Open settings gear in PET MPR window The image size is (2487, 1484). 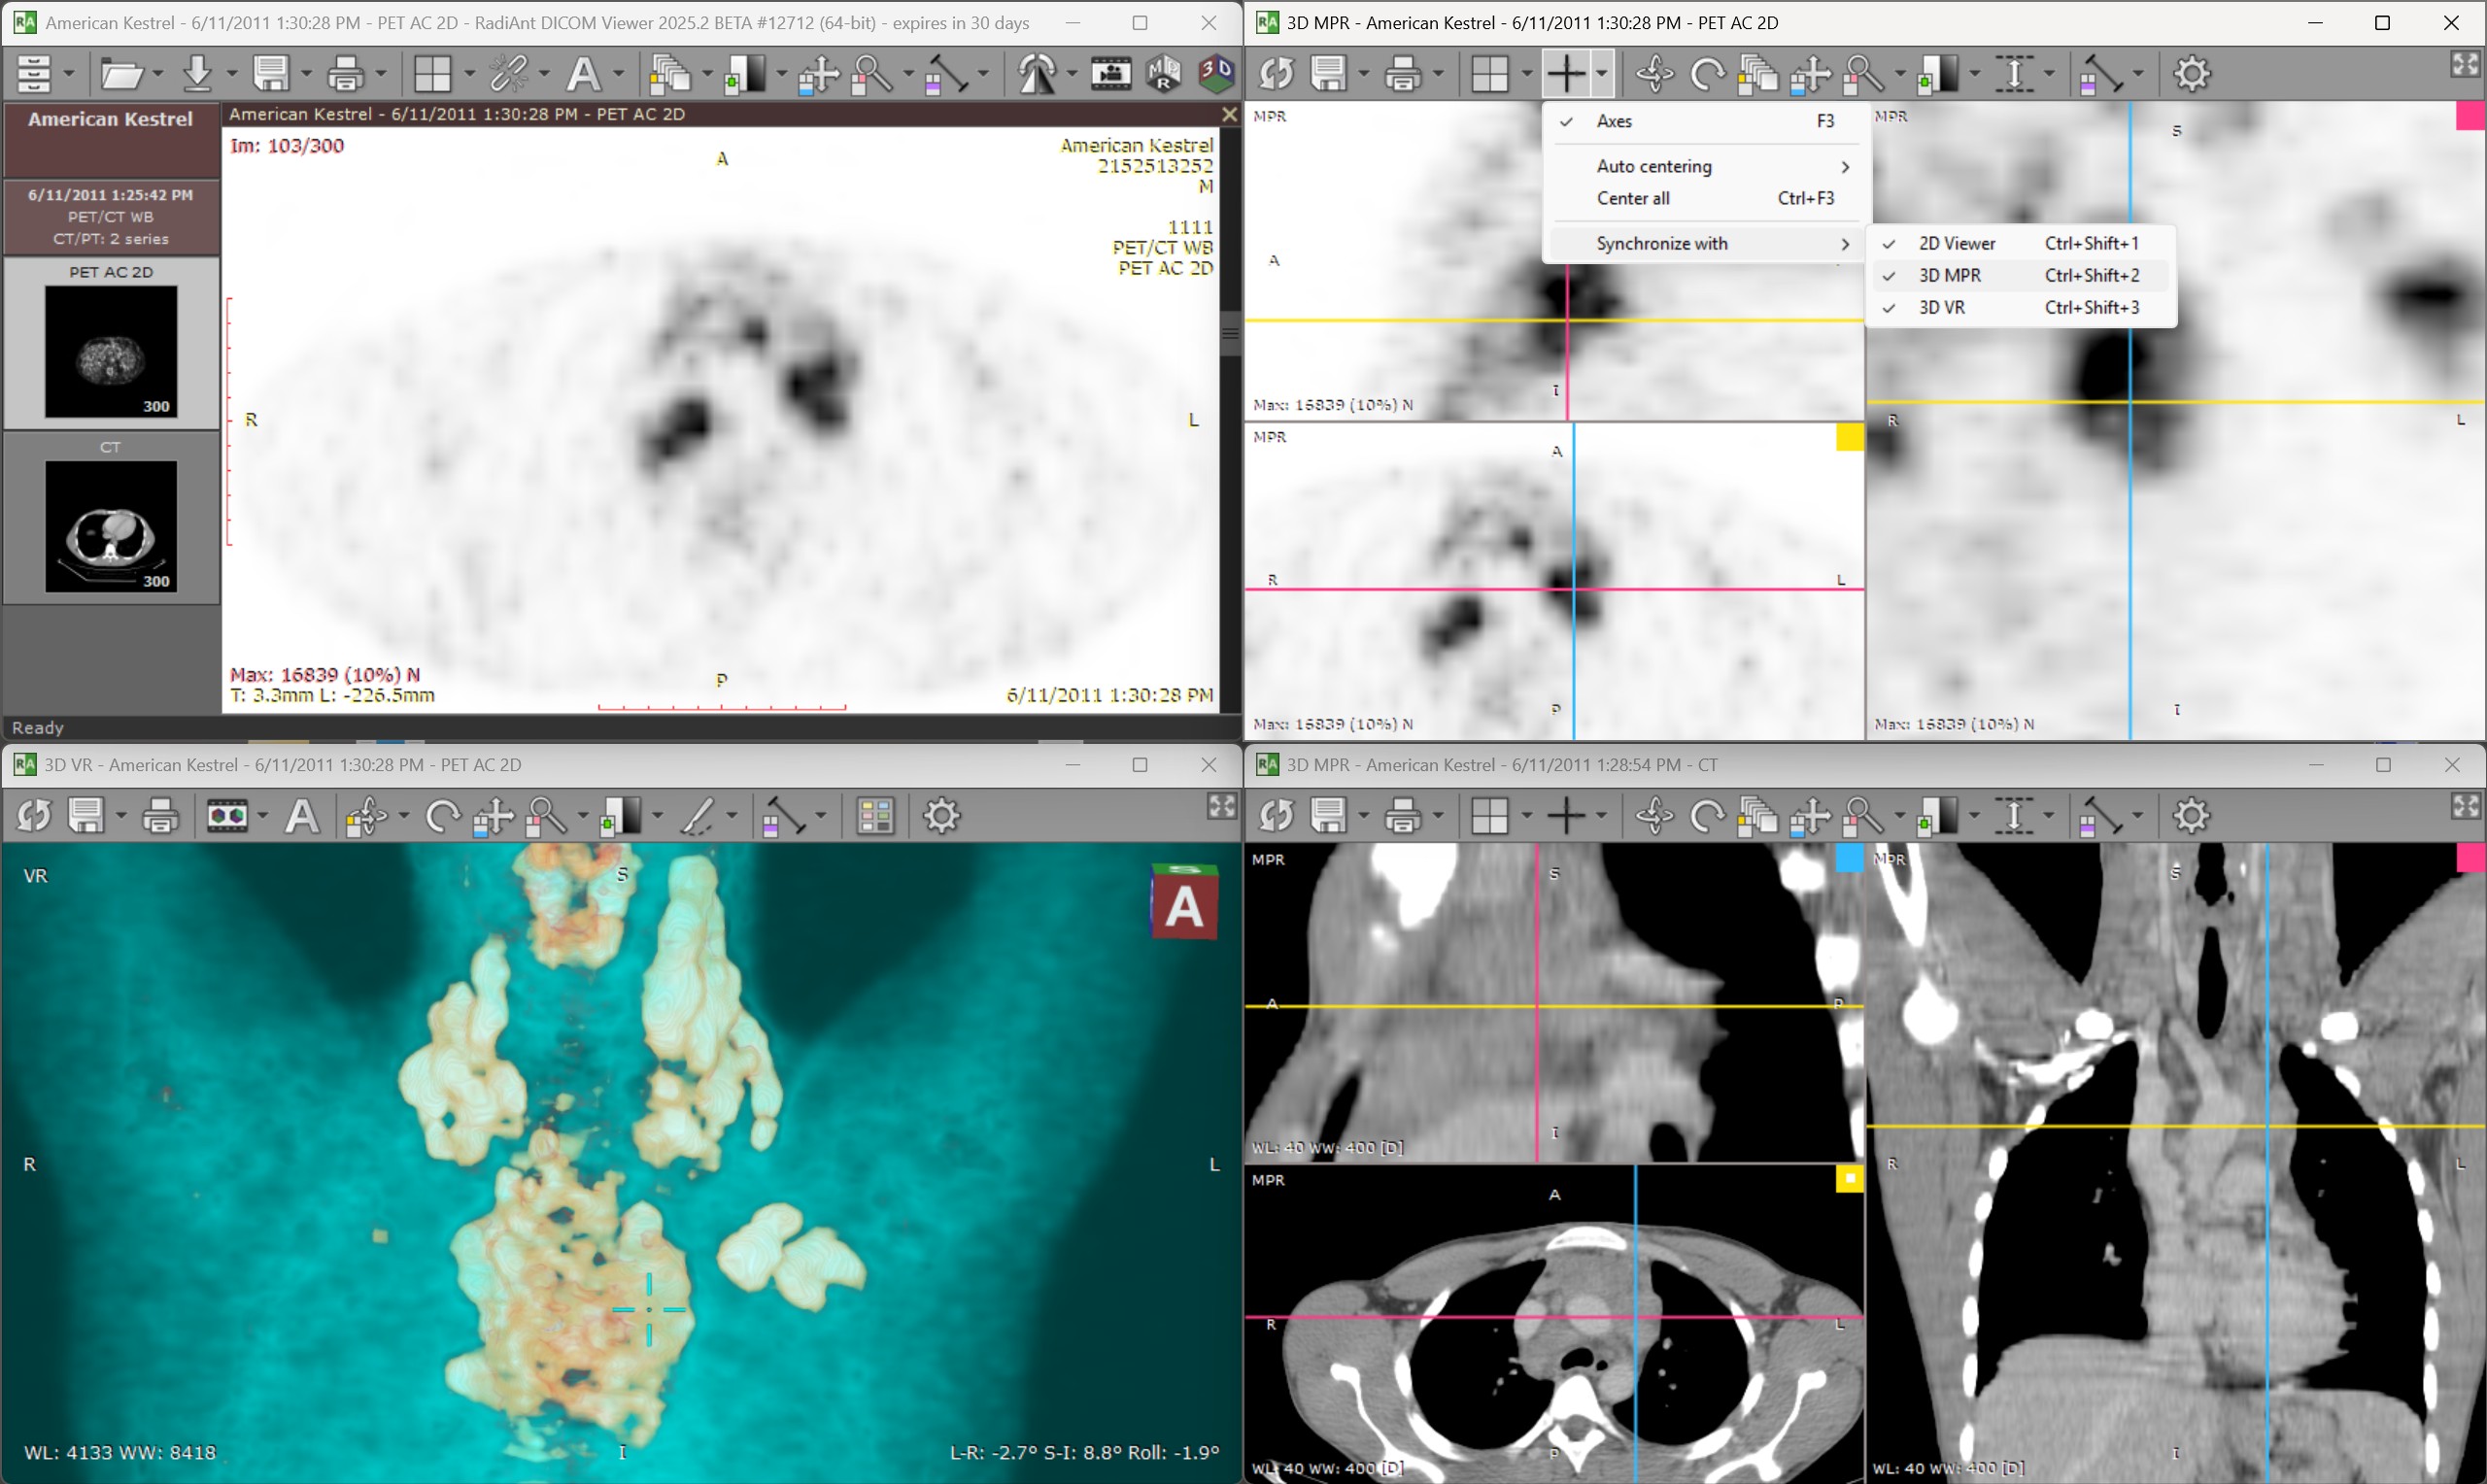(2191, 73)
